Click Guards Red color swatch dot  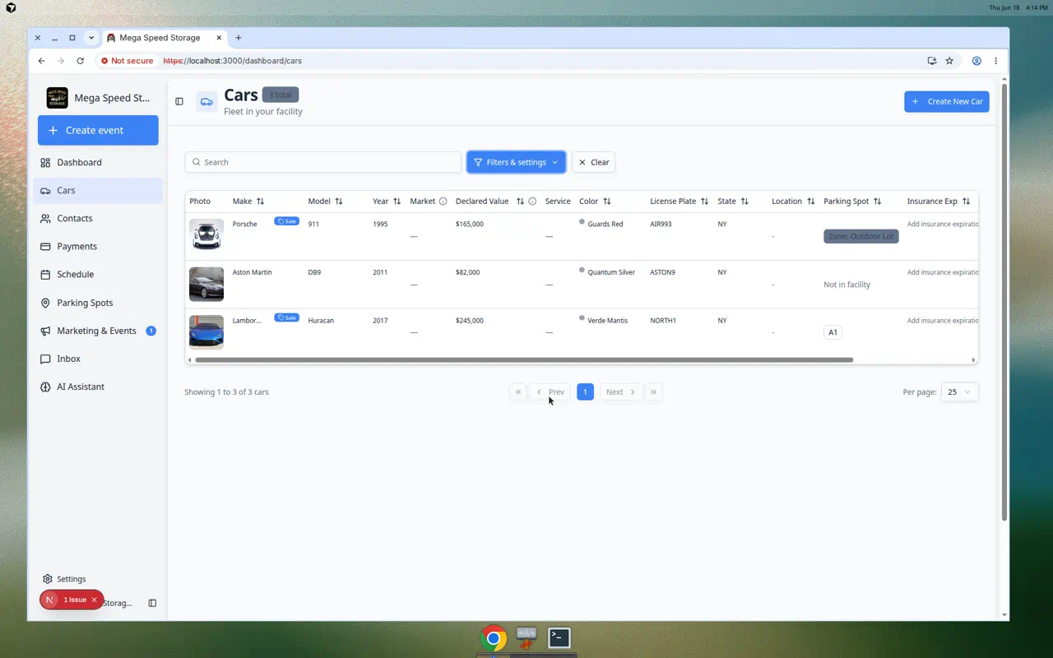point(582,222)
